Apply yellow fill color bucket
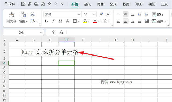 tap(85, 21)
